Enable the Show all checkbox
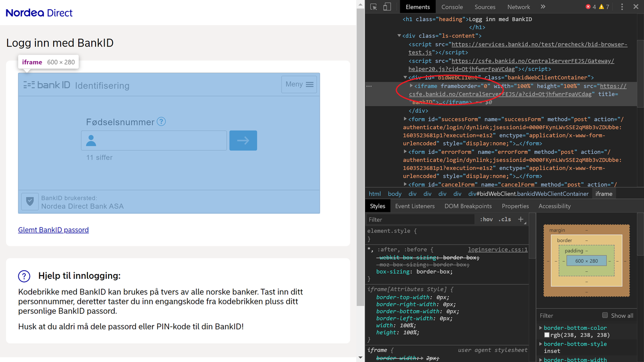The width and height of the screenshot is (644, 362). tap(605, 315)
